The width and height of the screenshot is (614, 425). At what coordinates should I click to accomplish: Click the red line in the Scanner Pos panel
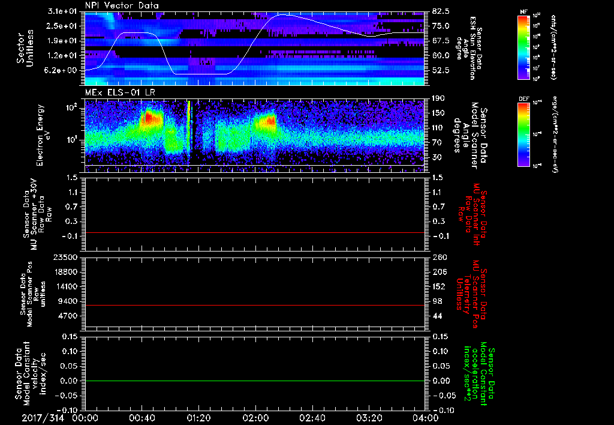click(x=255, y=305)
